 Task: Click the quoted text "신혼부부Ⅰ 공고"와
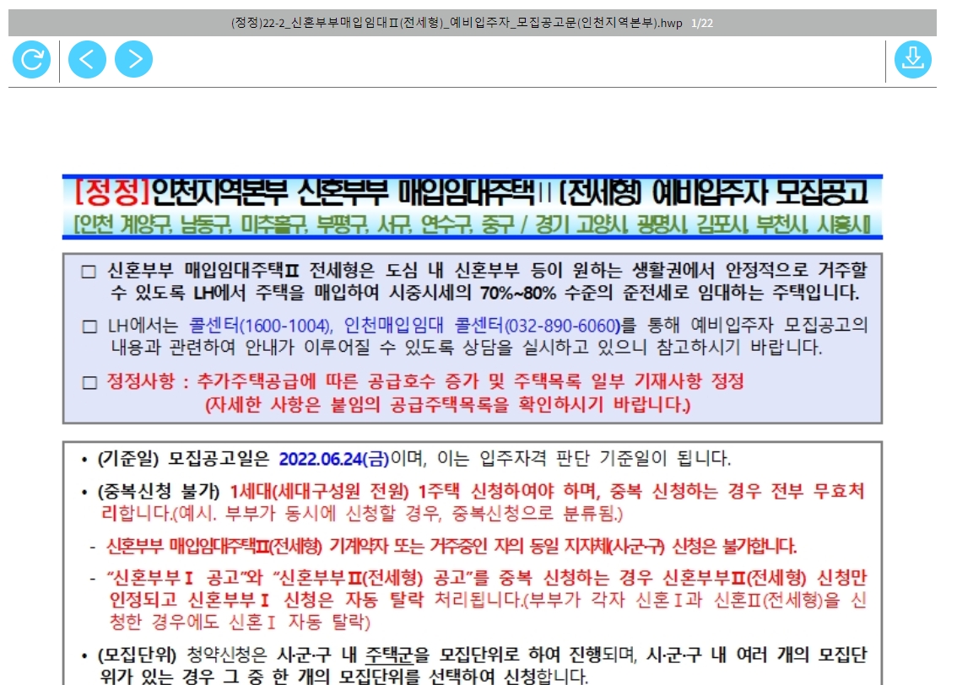click(185, 578)
